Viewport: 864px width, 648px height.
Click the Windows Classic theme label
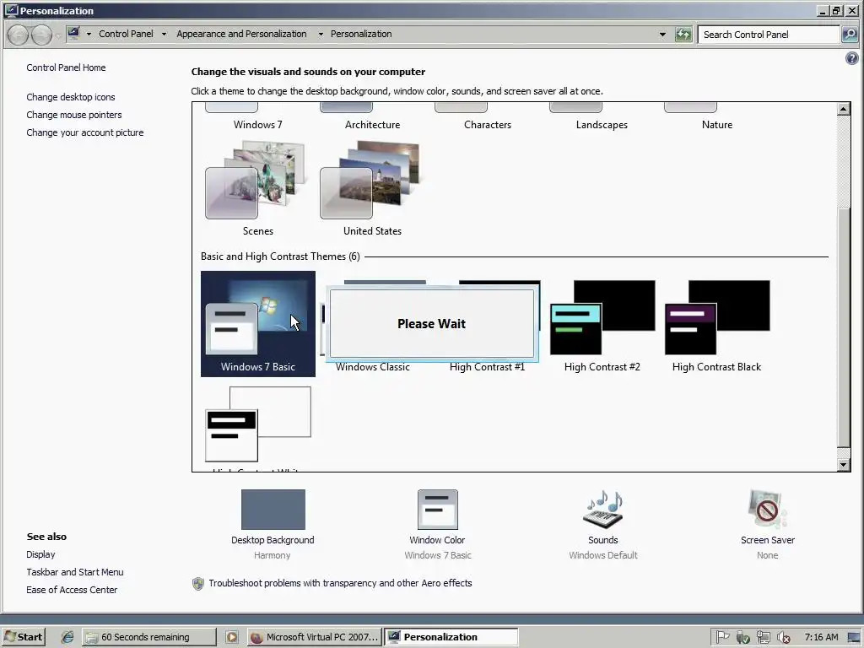click(372, 367)
